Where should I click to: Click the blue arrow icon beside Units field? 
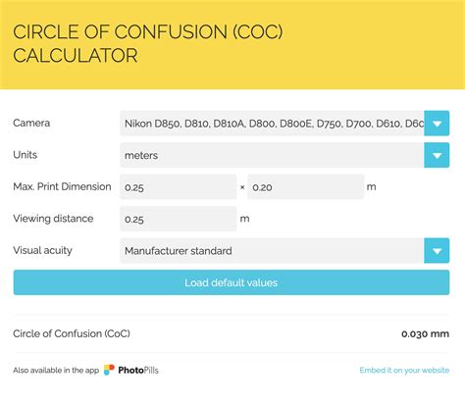[437, 155]
